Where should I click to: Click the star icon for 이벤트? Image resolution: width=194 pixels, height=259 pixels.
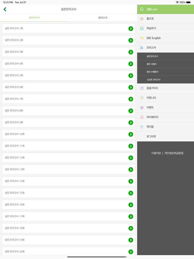142,108
